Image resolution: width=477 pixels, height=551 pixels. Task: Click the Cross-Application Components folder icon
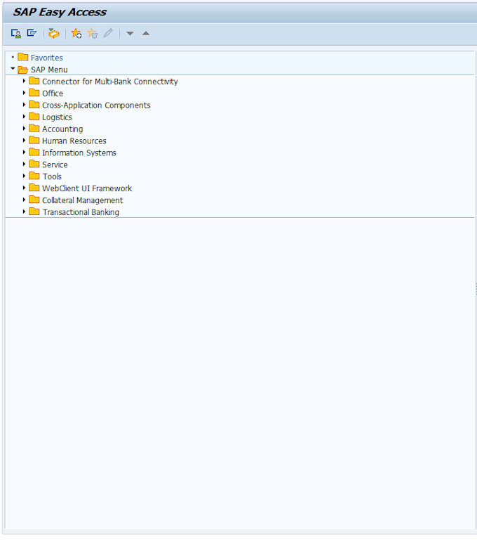tap(34, 105)
